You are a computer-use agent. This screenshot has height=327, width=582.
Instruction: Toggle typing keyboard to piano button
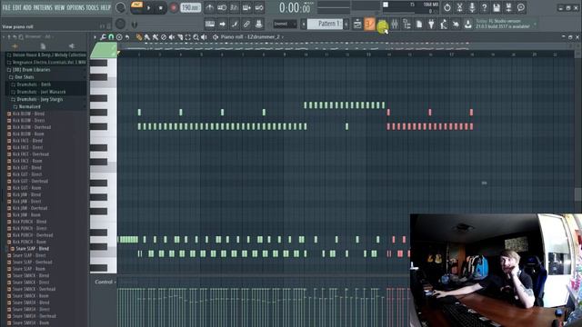click(x=210, y=25)
